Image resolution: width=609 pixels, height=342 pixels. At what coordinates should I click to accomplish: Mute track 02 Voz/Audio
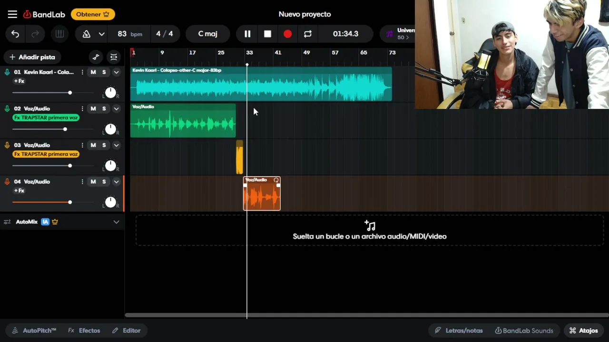pyautogui.click(x=93, y=109)
